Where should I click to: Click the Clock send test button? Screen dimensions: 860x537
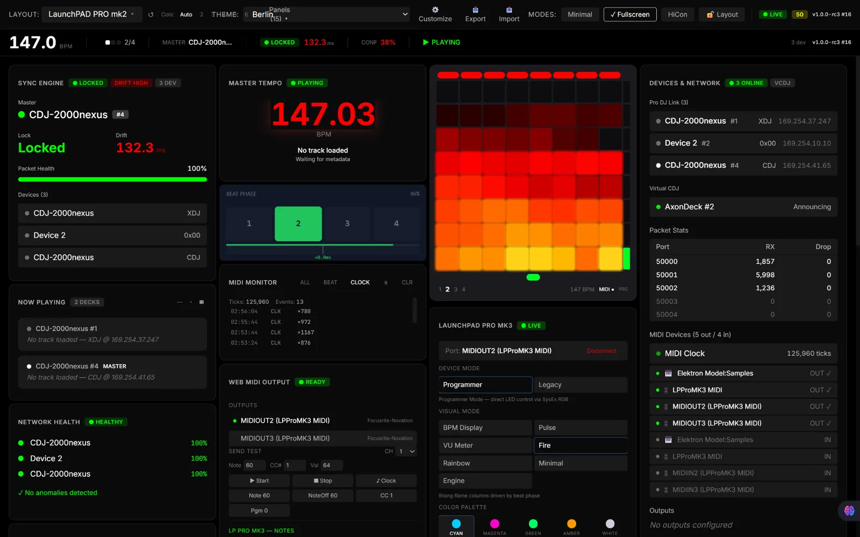(x=386, y=481)
